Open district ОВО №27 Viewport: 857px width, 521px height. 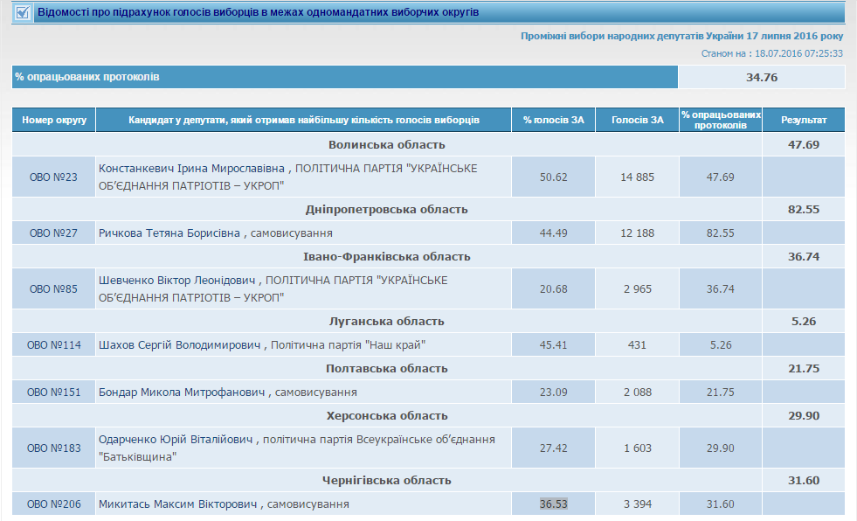coord(53,233)
